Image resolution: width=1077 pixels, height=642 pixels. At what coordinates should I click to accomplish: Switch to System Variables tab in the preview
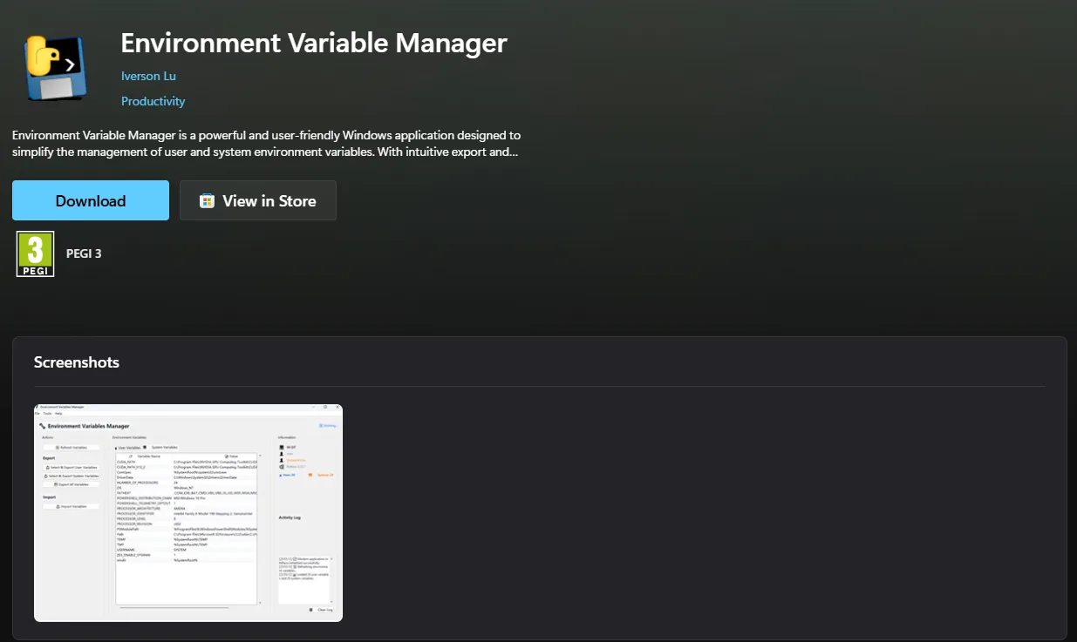point(163,447)
